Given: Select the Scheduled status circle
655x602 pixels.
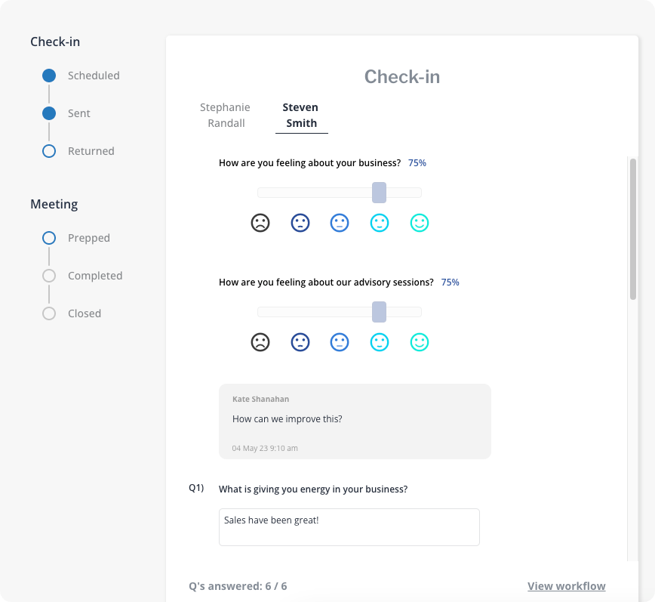Looking at the screenshot, I should coord(49,76).
